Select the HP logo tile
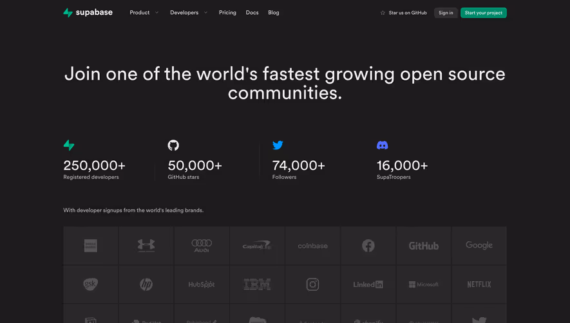 pos(146,284)
